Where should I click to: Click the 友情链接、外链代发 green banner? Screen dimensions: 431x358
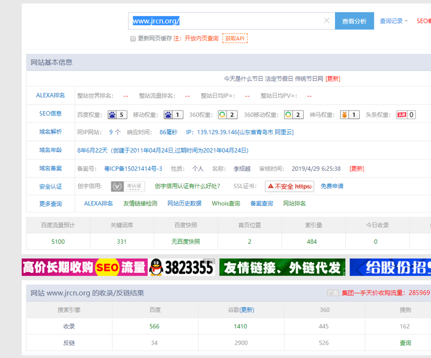[282, 267]
